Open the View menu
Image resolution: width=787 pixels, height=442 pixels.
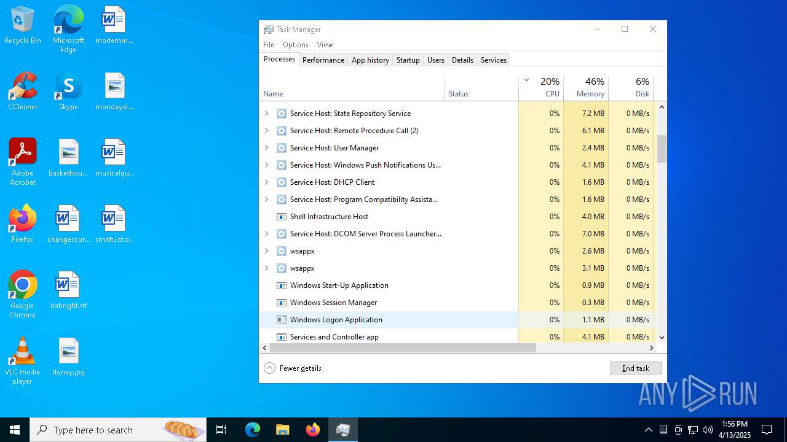325,45
